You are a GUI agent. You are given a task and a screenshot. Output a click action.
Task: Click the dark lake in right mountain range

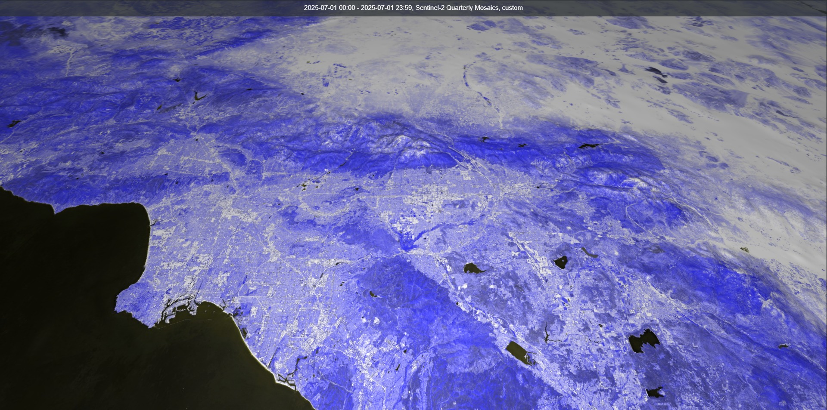(589, 146)
